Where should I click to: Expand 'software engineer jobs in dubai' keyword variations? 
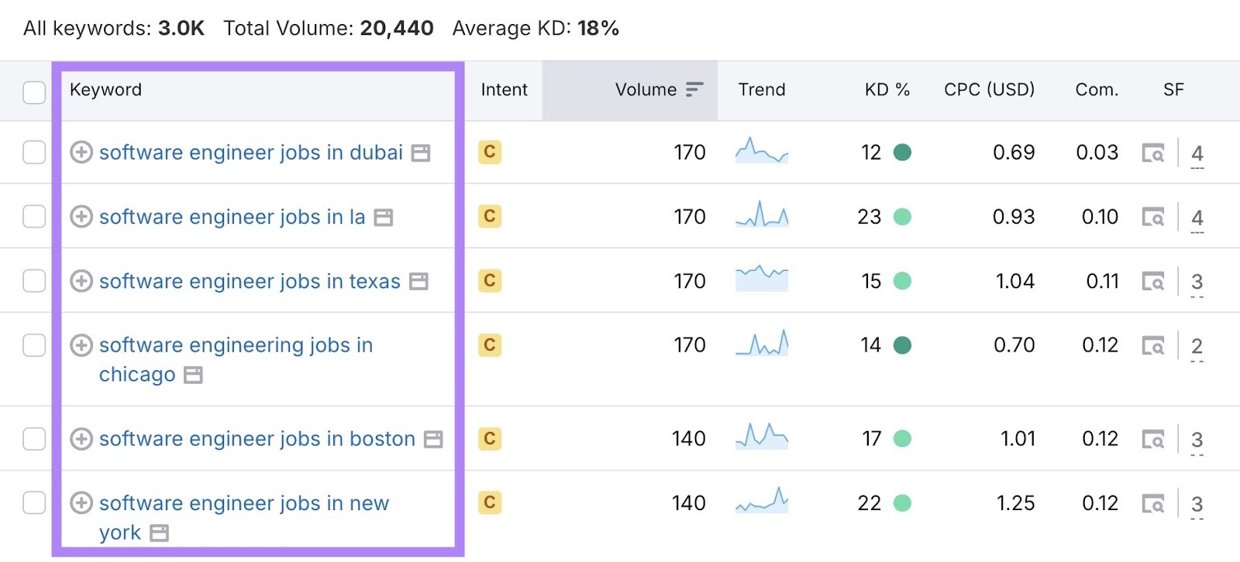(x=81, y=152)
